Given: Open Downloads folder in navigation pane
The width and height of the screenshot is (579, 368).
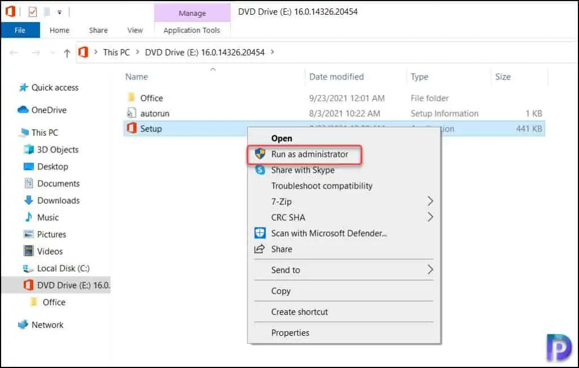Looking at the screenshot, I should [58, 200].
